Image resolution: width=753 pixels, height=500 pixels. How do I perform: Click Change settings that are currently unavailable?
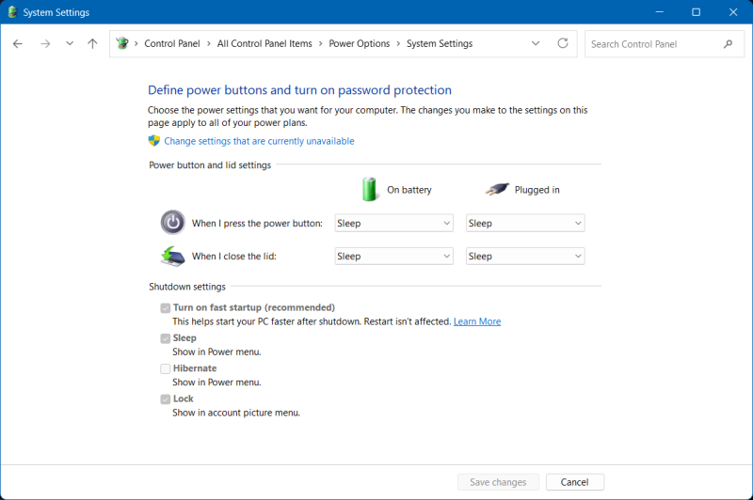(259, 141)
